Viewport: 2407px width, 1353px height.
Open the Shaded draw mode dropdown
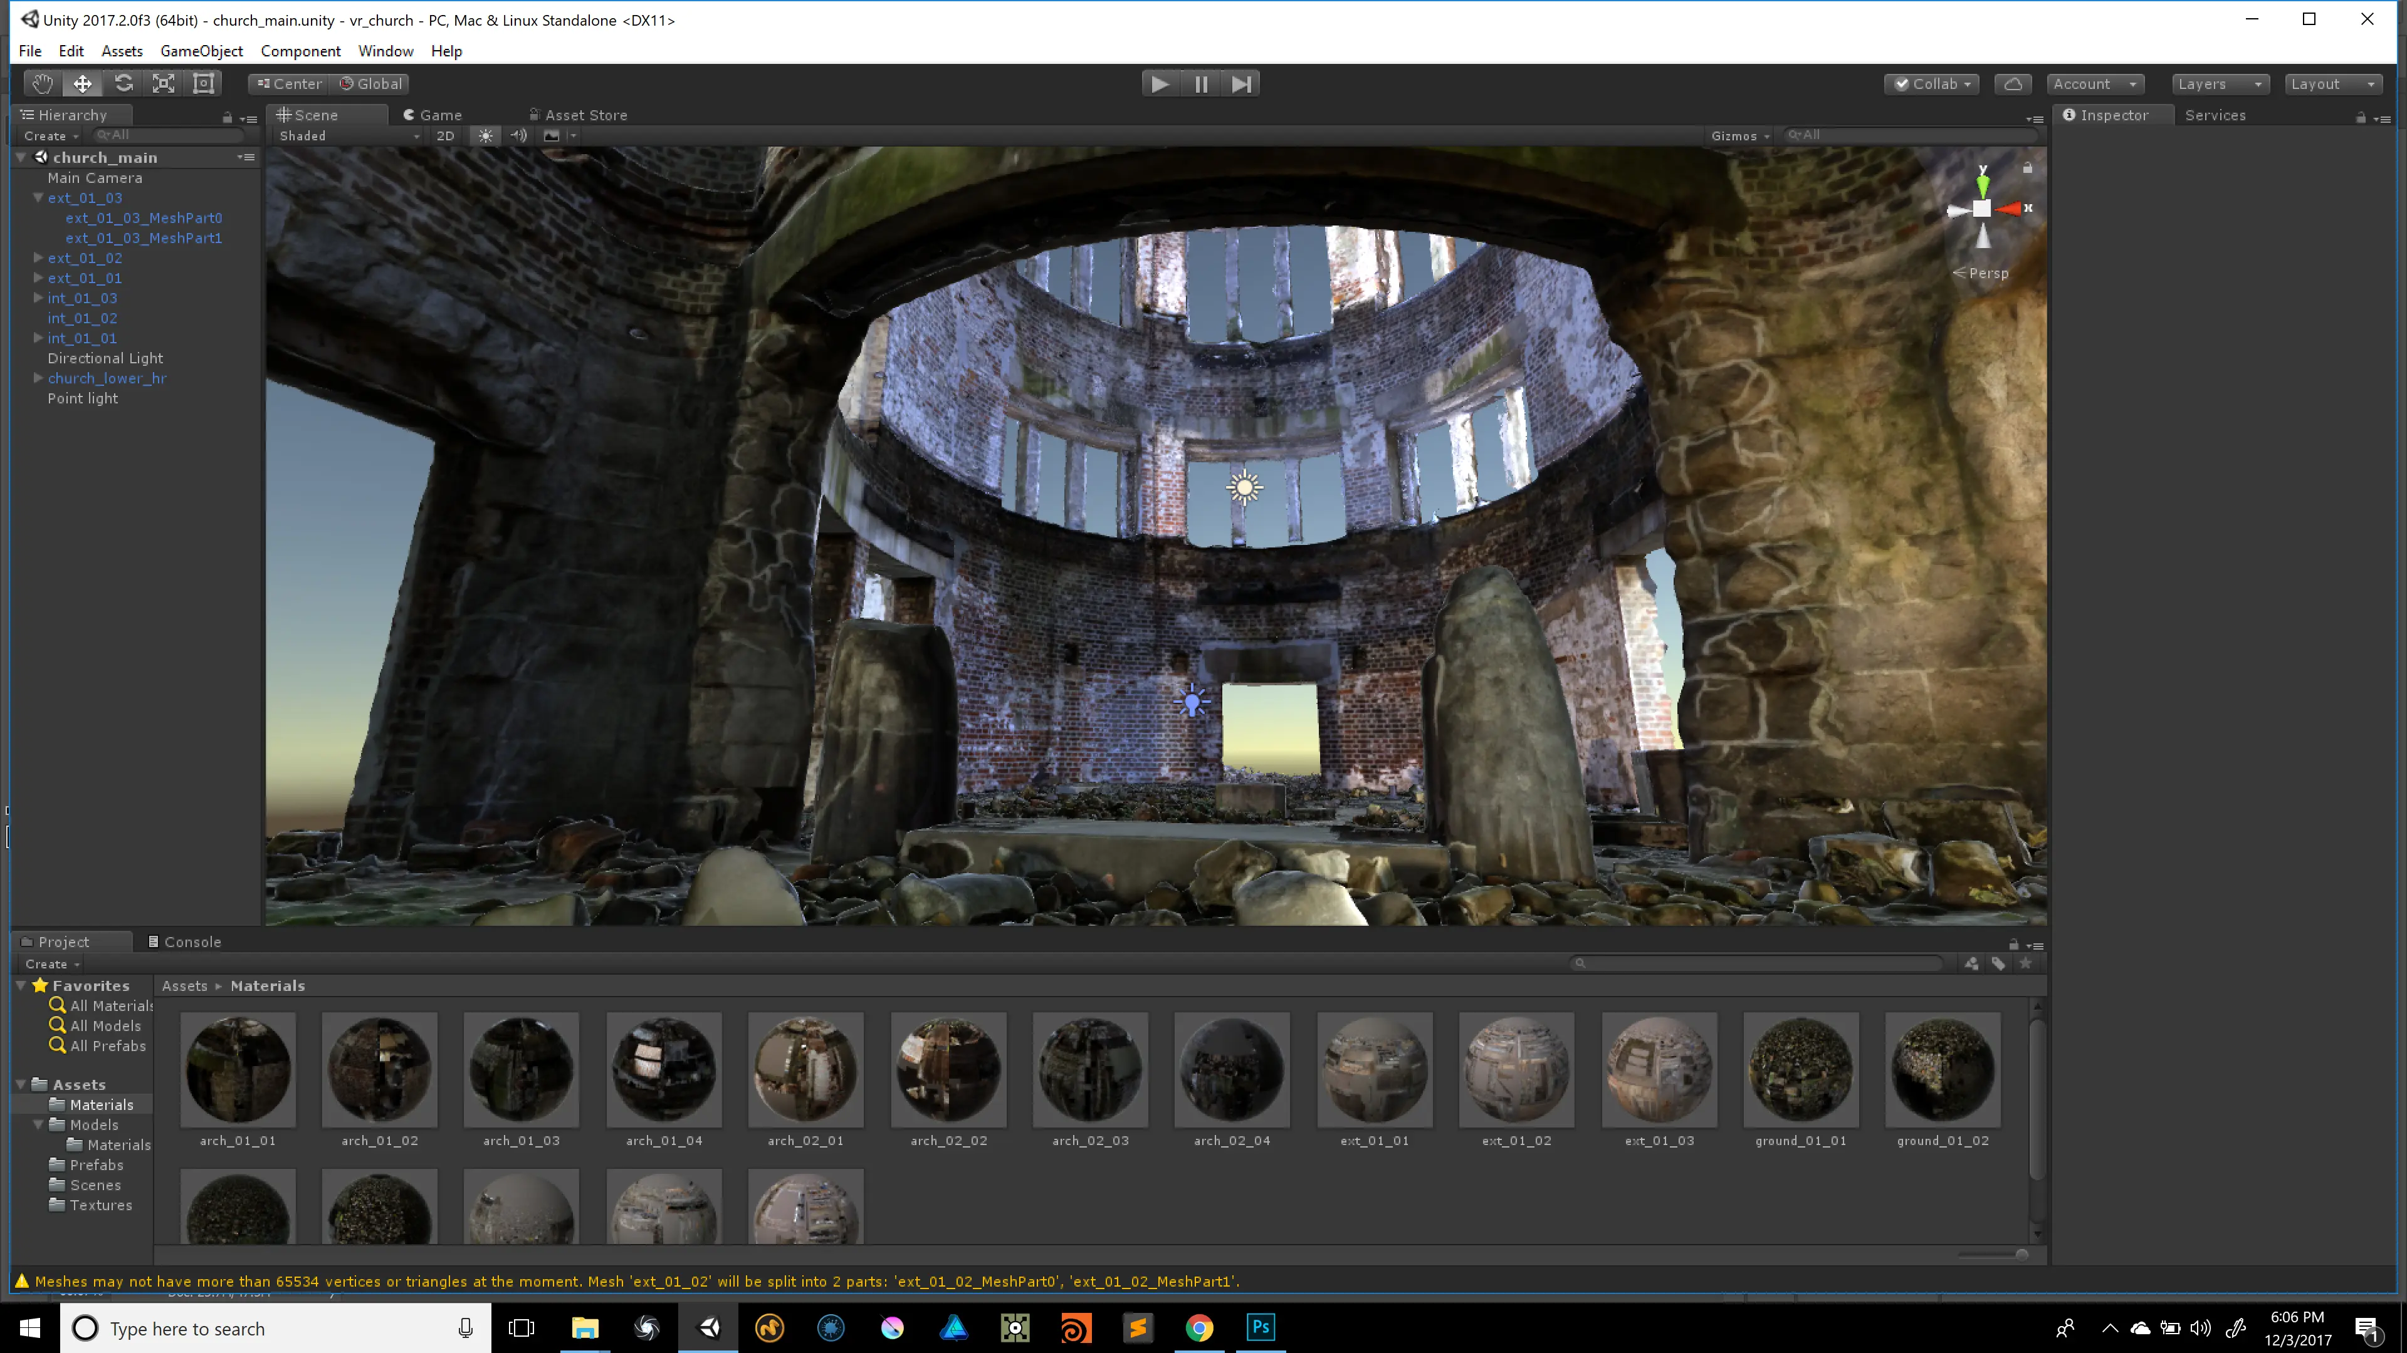tap(349, 135)
